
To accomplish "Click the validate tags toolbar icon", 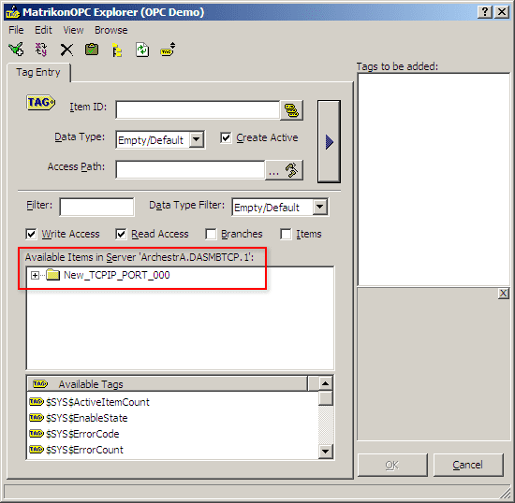I will pyautogui.click(x=41, y=50).
